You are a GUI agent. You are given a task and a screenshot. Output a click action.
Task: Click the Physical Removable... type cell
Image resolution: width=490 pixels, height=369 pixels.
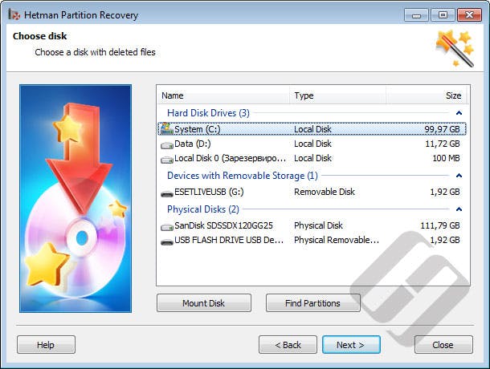pyautogui.click(x=337, y=240)
